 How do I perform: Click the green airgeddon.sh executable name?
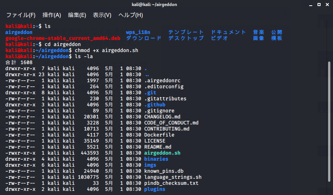point(162,153)
